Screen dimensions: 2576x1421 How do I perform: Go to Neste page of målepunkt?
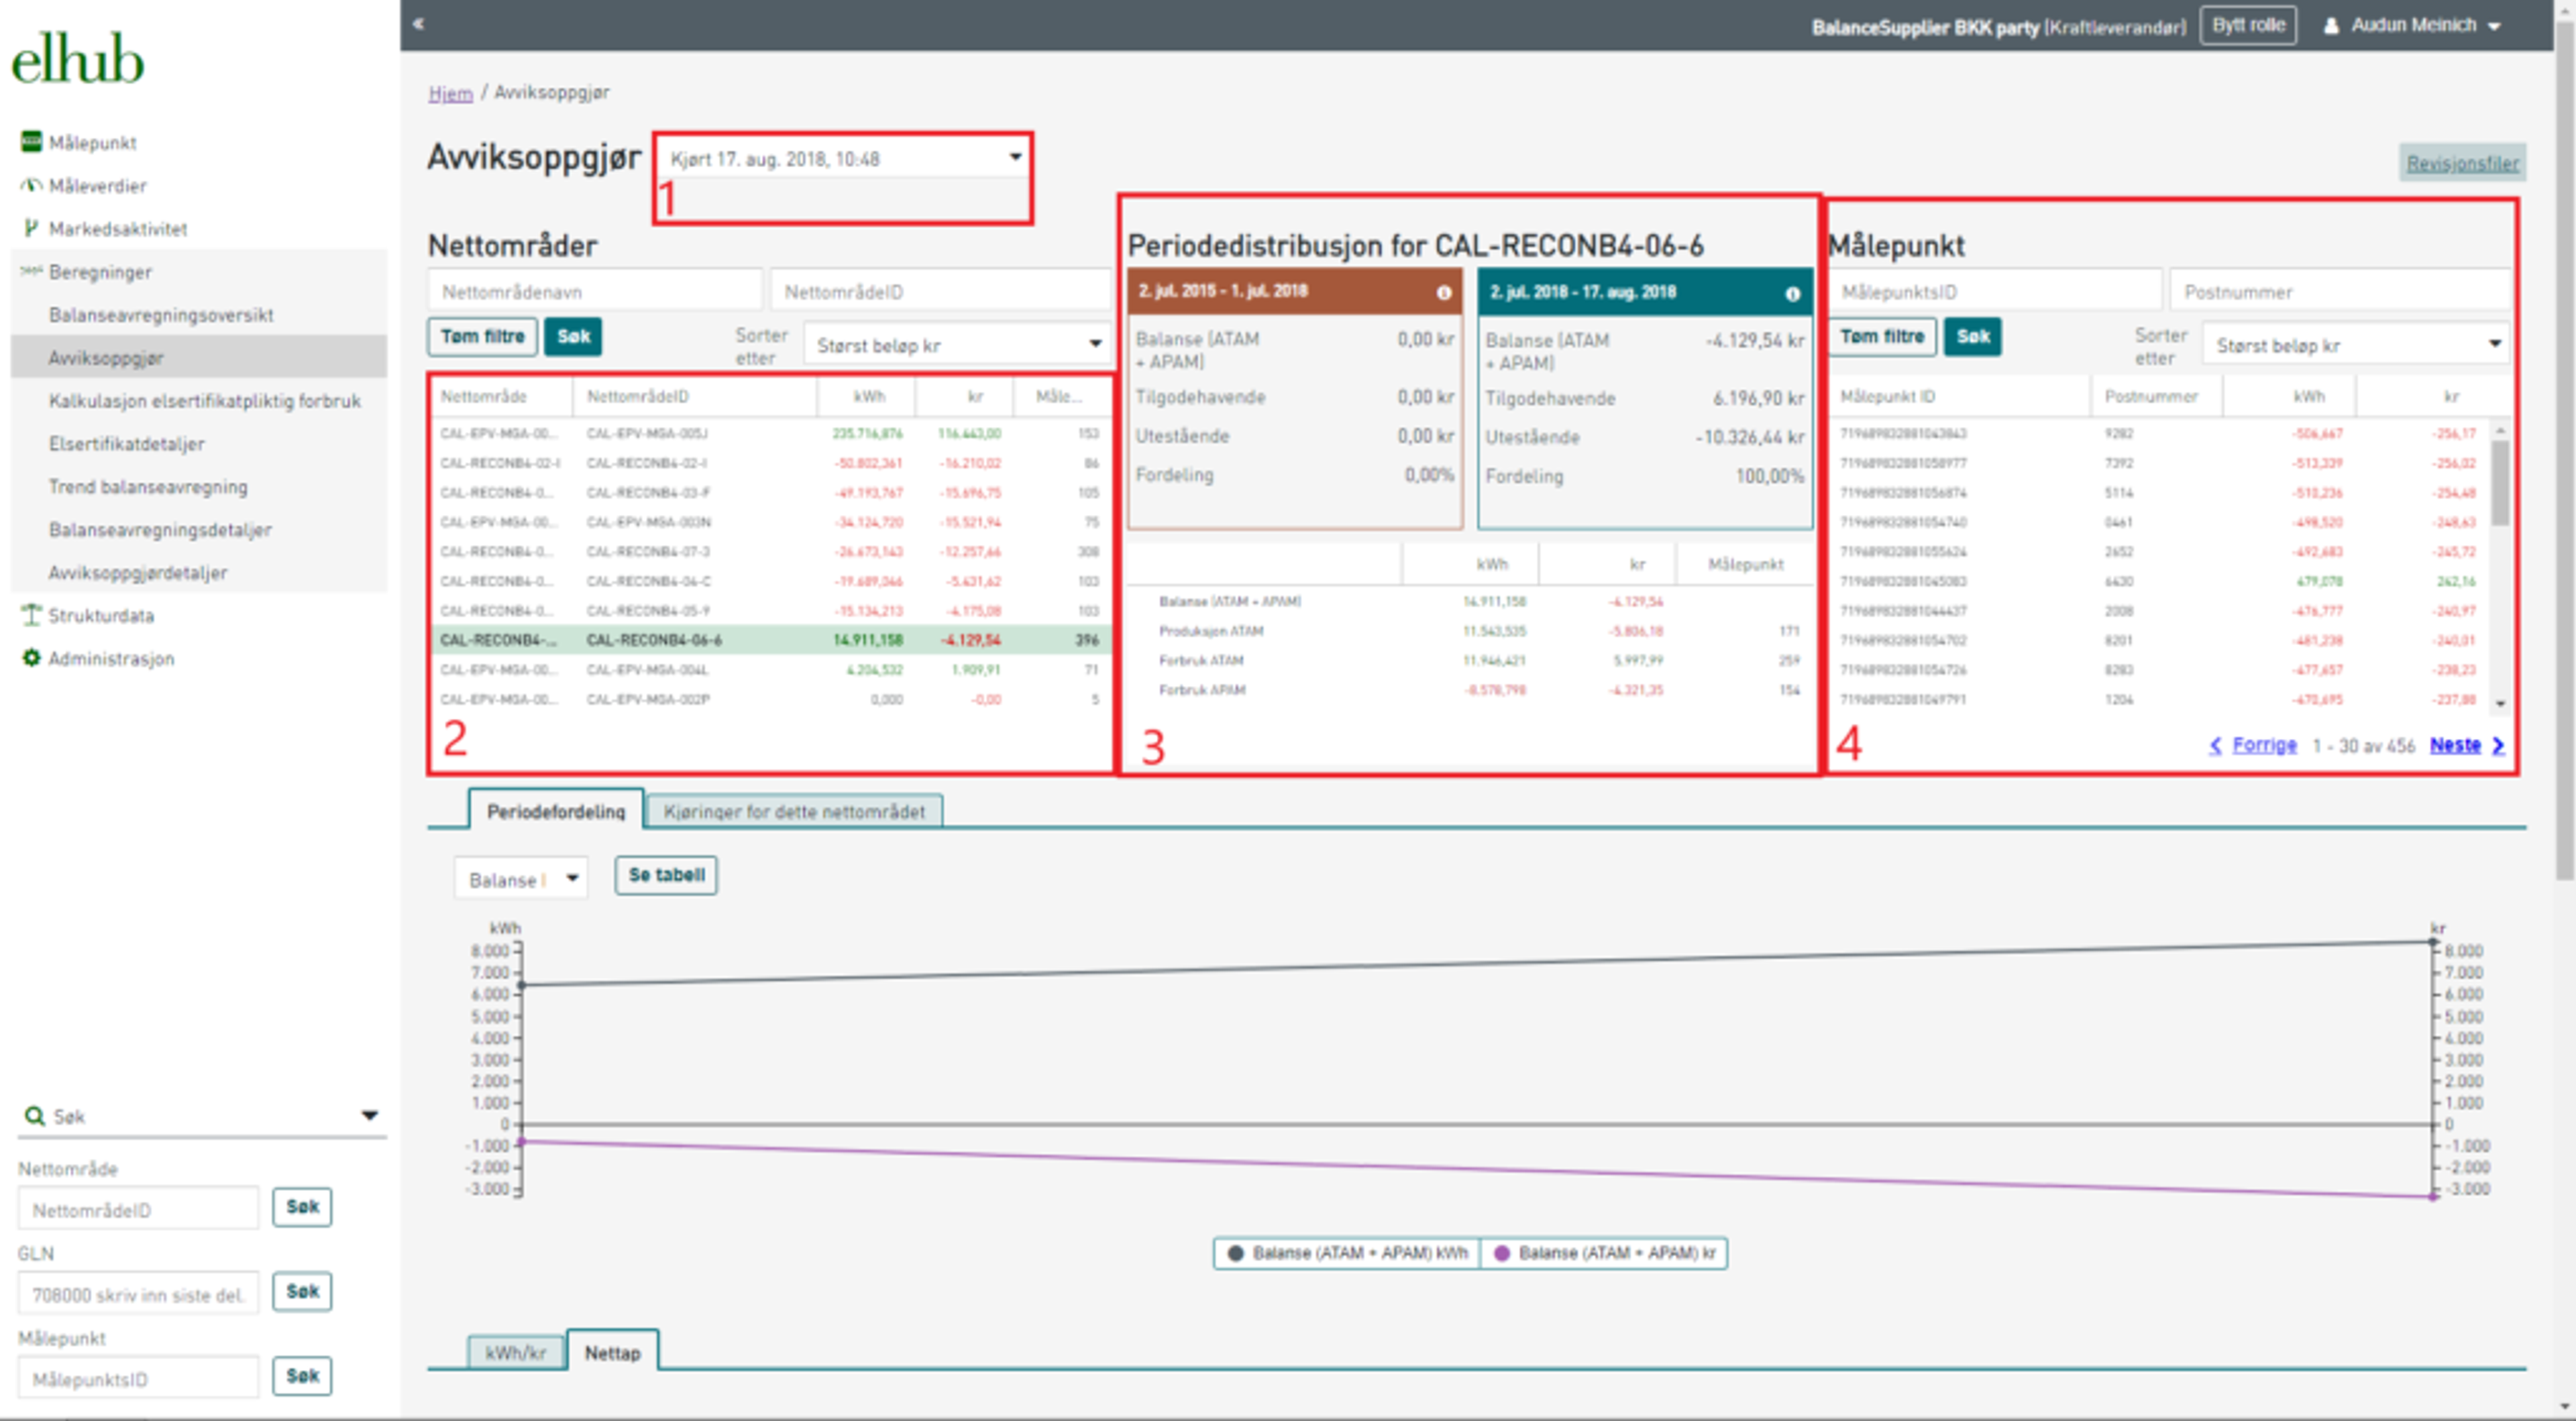(2455, 745)
